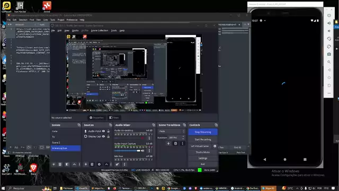The height and width of the screenshot is (191, 339).
Task: Click Start Virtual Camera button
Action: tap(200, 146)
